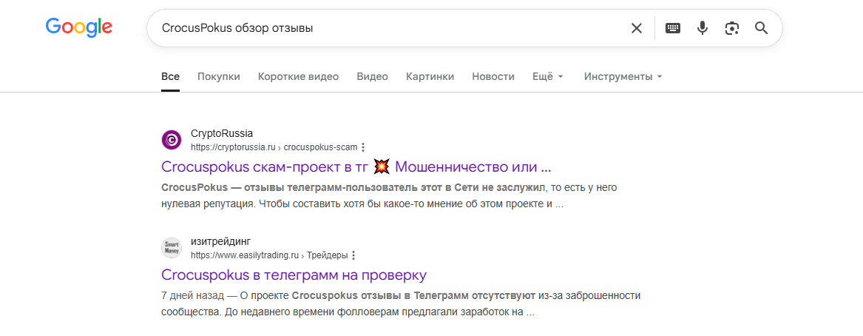The width and height of the screenshot is (863, 336).
Task: Click snippet line сообщества. До недавнего времени
Action: coord(348,312)
